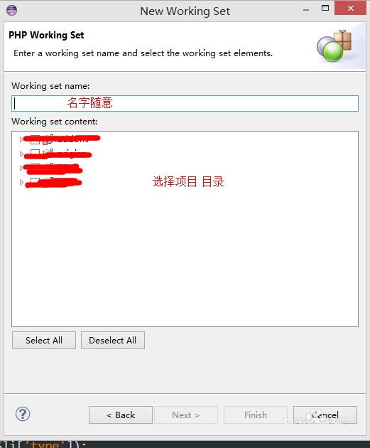Check the fourth project's checkbox

coord(35,182)
